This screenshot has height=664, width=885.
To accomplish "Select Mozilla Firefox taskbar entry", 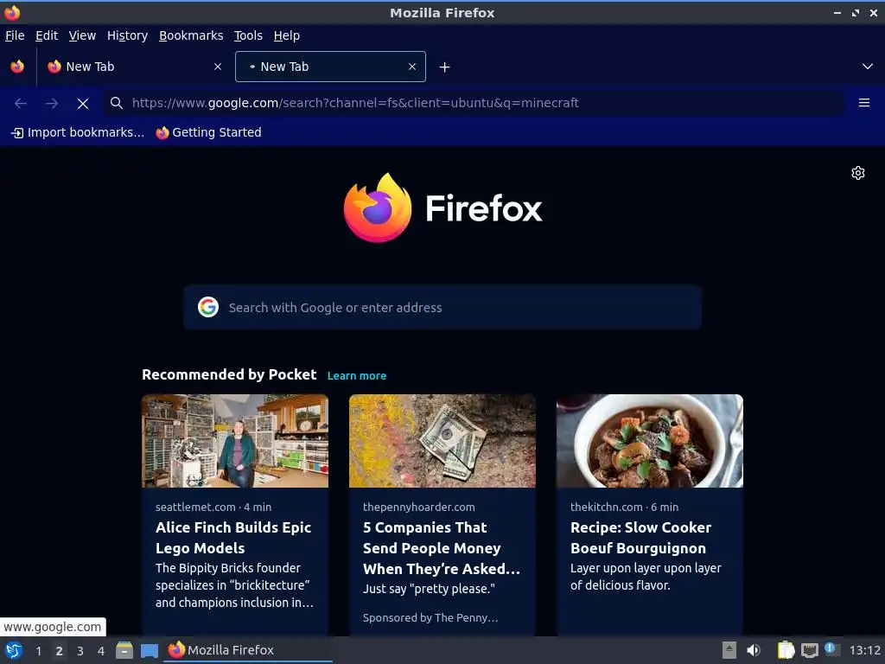I will (x=248, y=650).
